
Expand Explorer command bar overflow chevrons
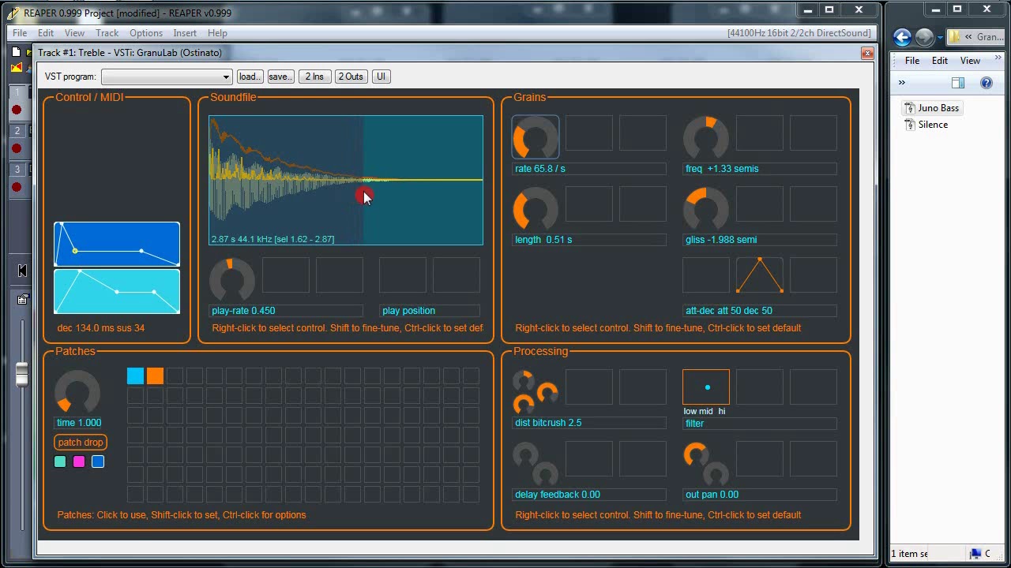(901, 83)
